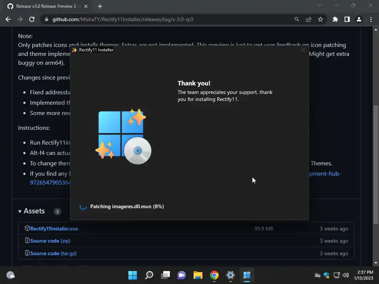Open the zoom magnifier icon in address bar
The image size is (379, 284).
[296, 19]
